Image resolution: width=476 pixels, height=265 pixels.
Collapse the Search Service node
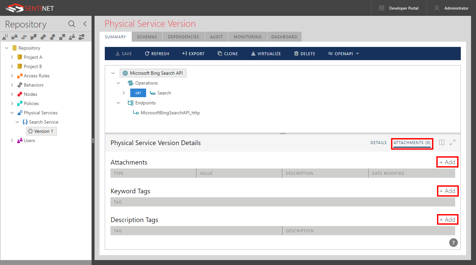coord(17,122)
